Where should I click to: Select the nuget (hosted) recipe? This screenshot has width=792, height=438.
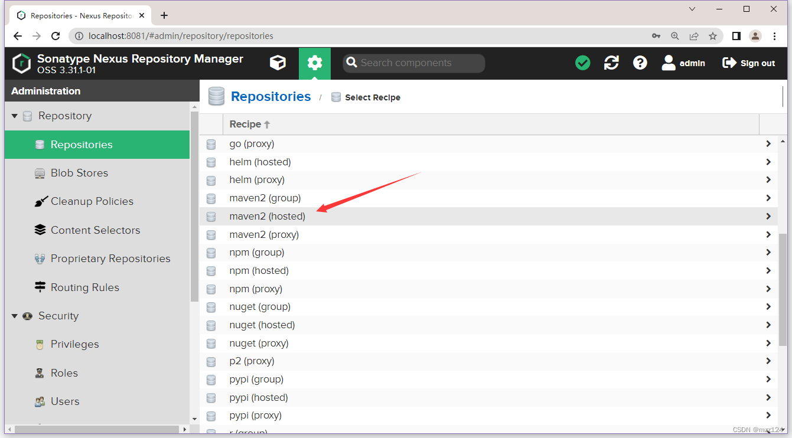click(489, 325)
